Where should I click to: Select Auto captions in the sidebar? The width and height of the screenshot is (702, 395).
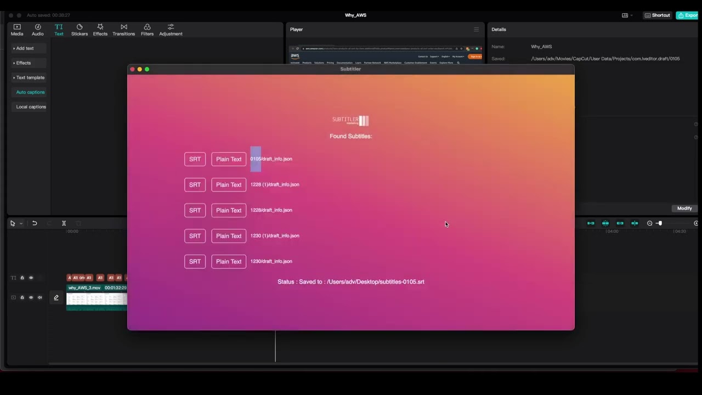[x=29, y=92]
